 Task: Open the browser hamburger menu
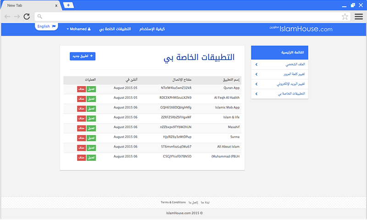(x=358, y=16)
